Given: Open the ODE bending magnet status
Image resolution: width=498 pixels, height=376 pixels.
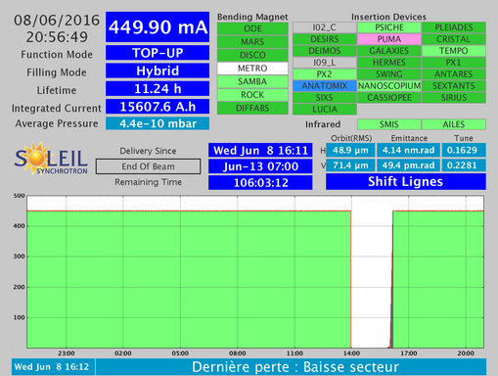Looking at the screenshot, I should tap(252, 28).
